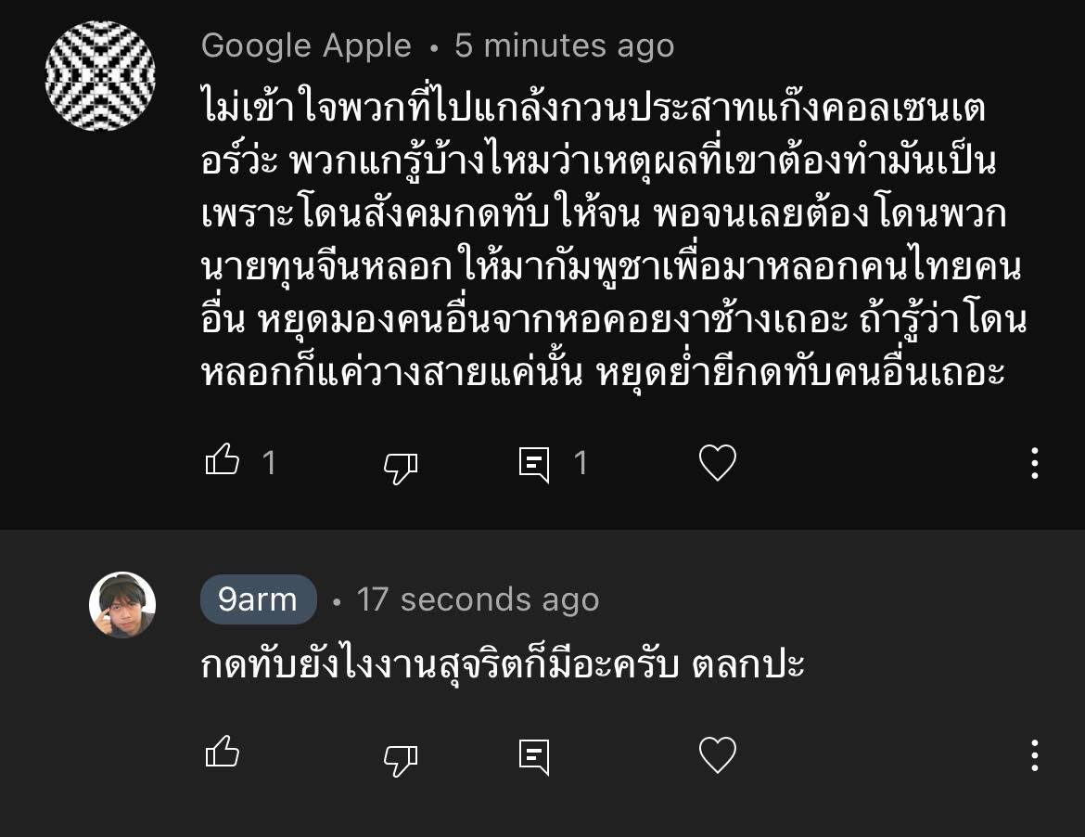Viewport: 1085px width, 837px height.
Task: Click the like count number 1
Action: [269, 463]
